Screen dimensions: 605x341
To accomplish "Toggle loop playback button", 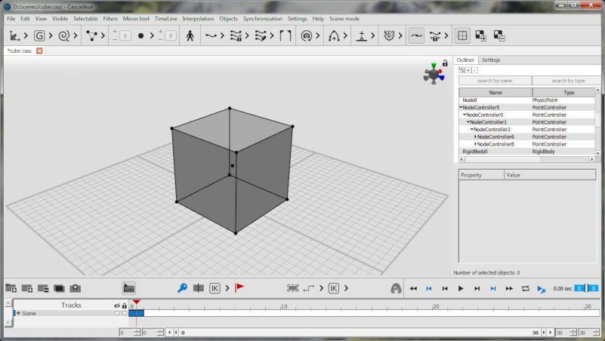I will click(526, 288).
